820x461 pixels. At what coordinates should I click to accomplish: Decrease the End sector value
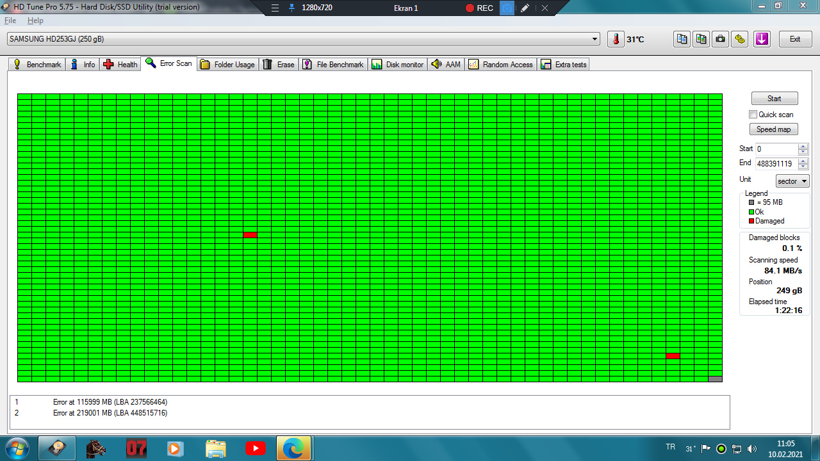click(x=803, y=167)
